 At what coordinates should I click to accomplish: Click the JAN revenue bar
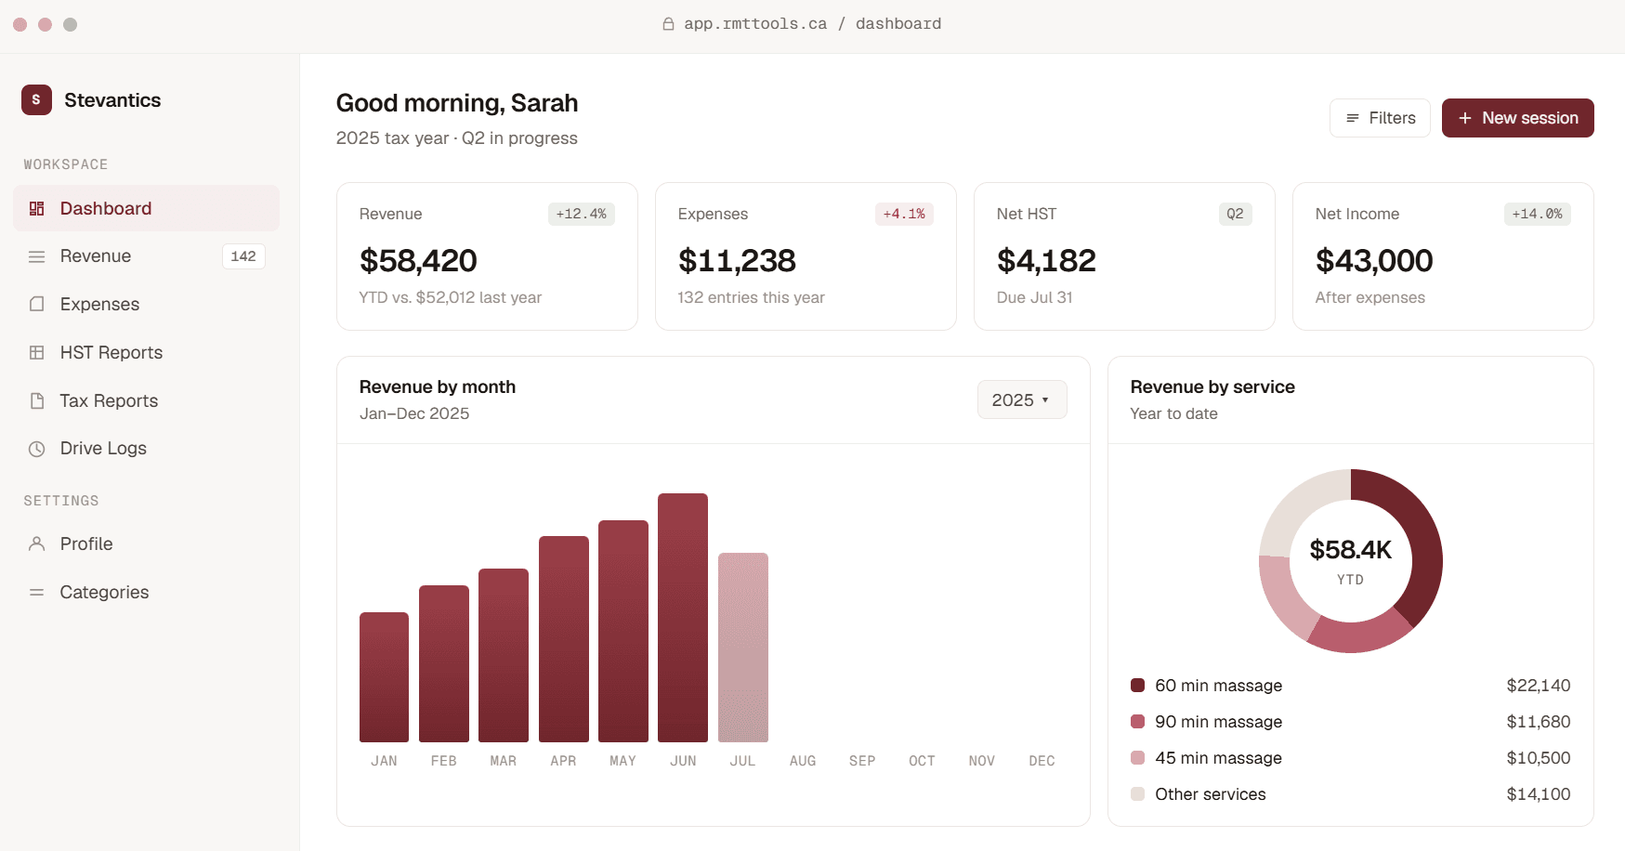[x=384, y=677]
